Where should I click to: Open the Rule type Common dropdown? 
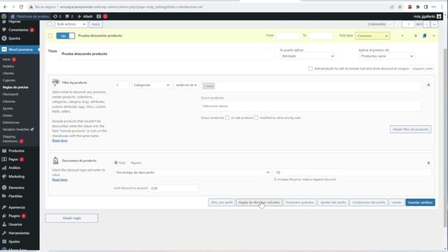(x=372, y=36)
